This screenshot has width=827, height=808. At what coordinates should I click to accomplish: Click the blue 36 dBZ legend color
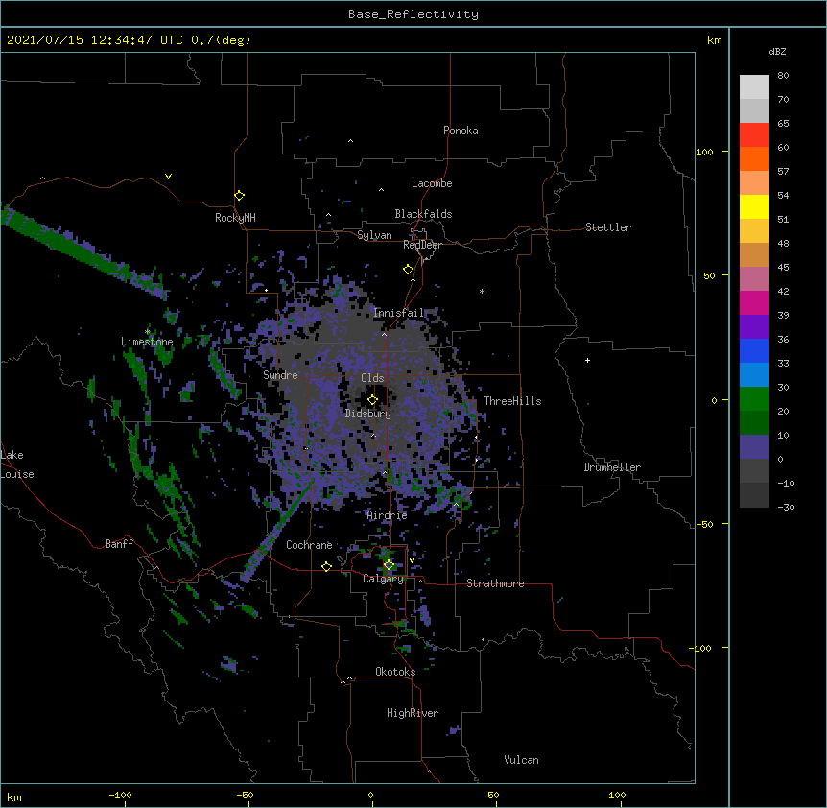tap(754, 350)
